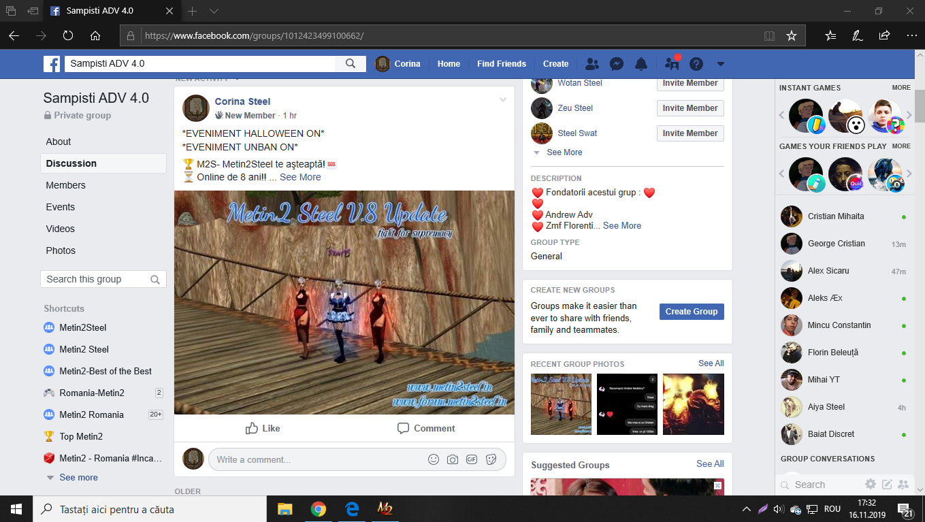This screenshot has width=925, height=522.
Task: Open the browser favorites hub icon
Action: pos(830,35)
